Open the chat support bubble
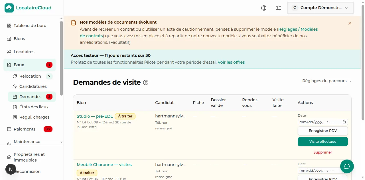Screen dimensions: 365x180 (x=347, y=166)
